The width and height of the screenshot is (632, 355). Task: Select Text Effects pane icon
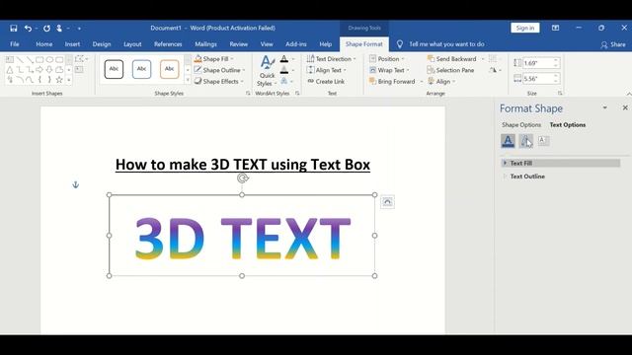click(525, 141)
